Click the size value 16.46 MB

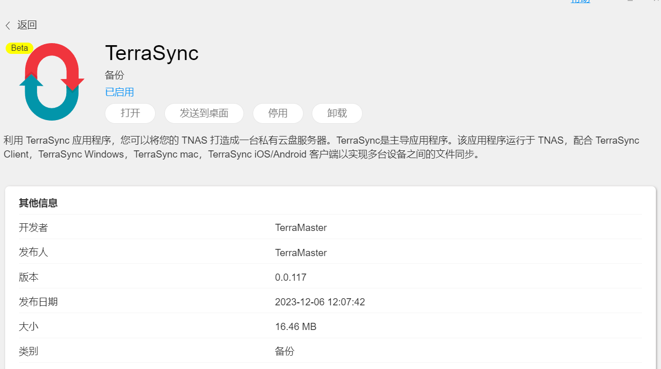click(296, 327)
